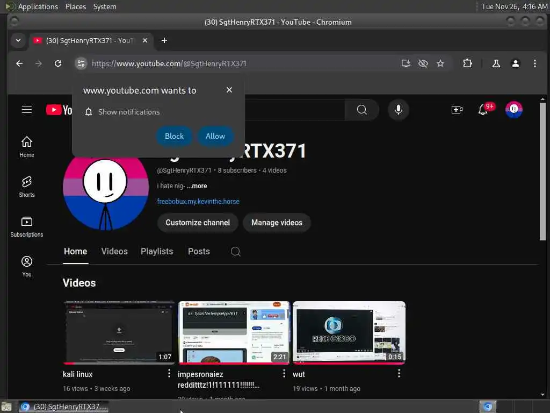Click the crossed-out eye icon in address bar
Viewport: 550px width, 413px height.
click(x=423, y=63)
